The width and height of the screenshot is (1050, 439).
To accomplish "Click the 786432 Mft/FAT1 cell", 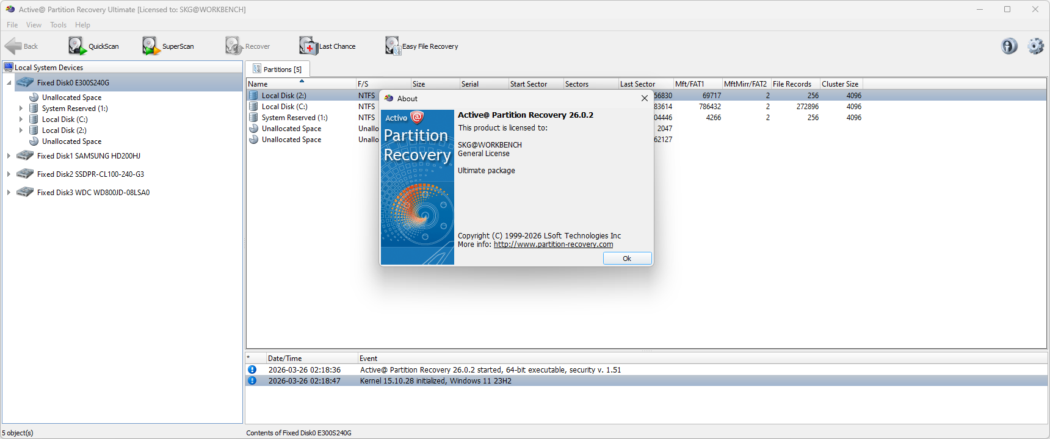I will 709,107.
